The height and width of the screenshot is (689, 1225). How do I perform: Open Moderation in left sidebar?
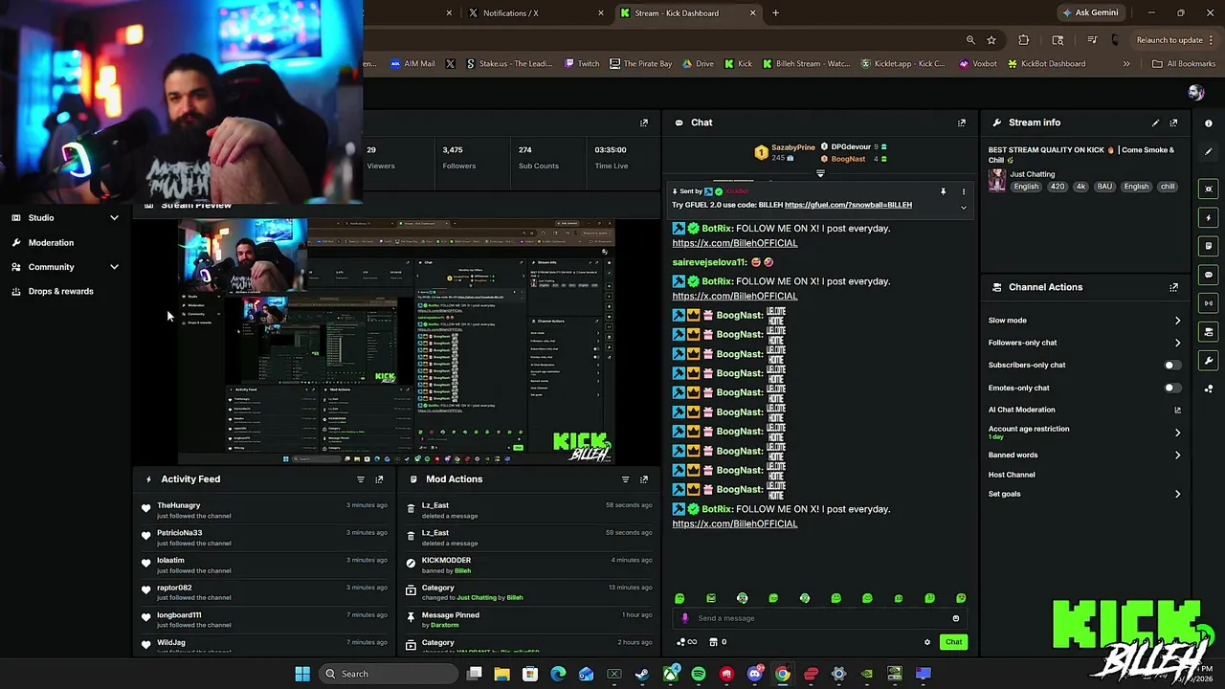tap(51, 243)
